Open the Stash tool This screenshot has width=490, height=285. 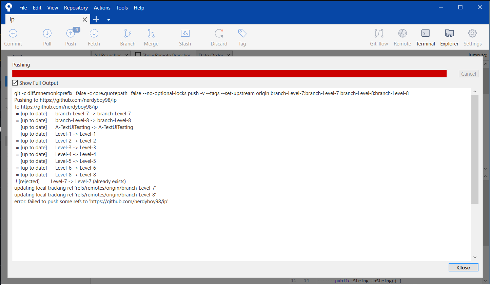[x=185, y=37]
